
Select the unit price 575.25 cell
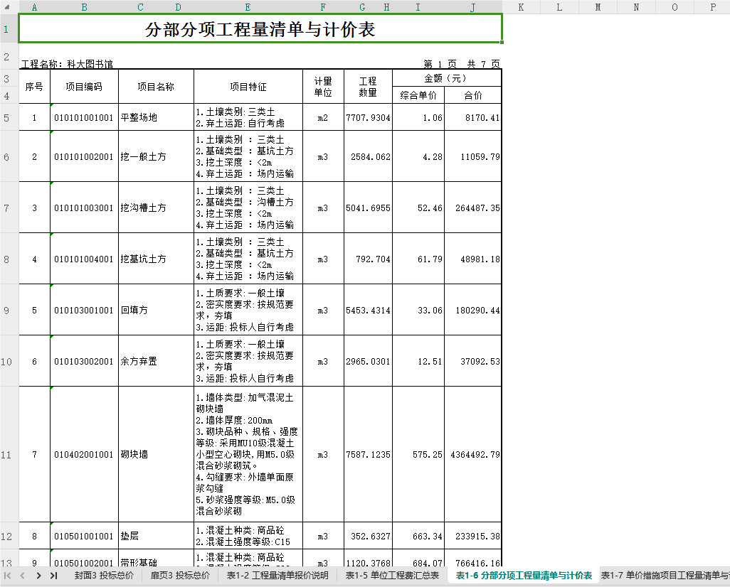418,454
